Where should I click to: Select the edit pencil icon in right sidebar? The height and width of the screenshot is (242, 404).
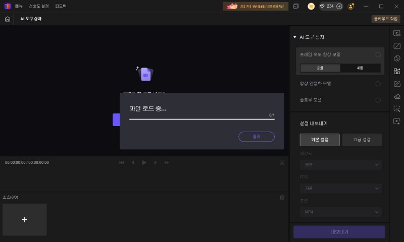[x=397, y=84]
